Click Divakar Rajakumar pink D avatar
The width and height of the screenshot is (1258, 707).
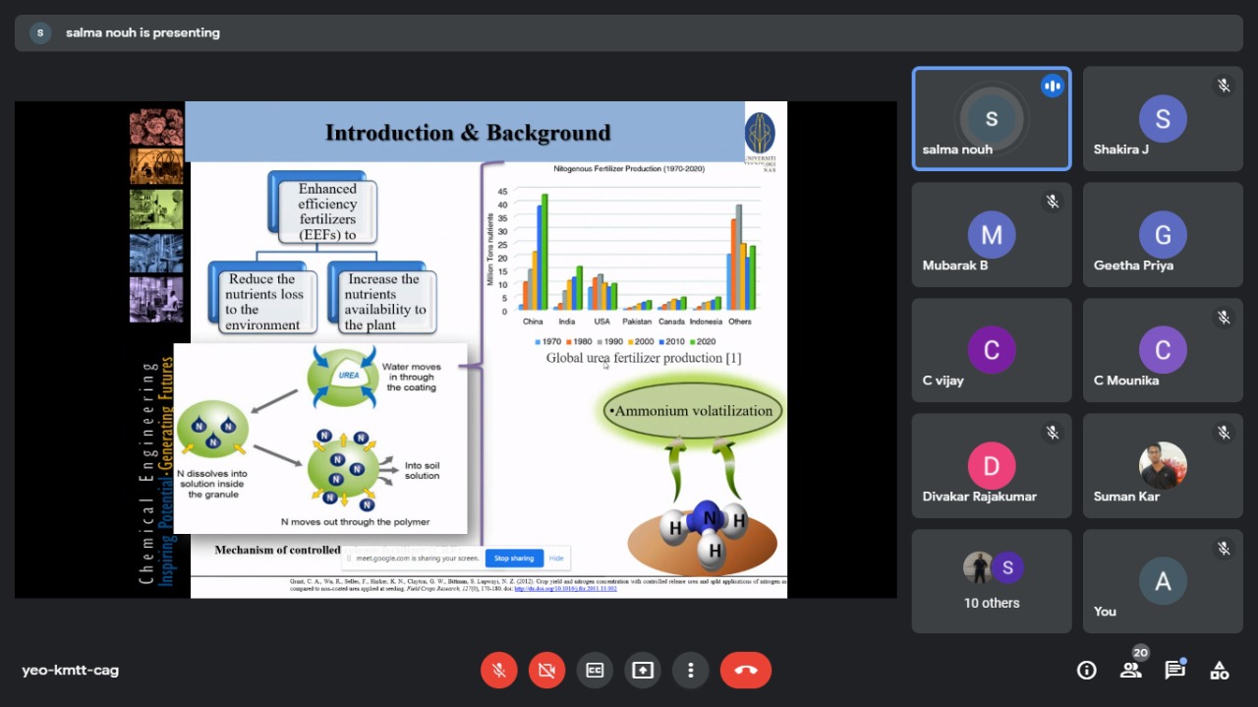coord(992,466)
